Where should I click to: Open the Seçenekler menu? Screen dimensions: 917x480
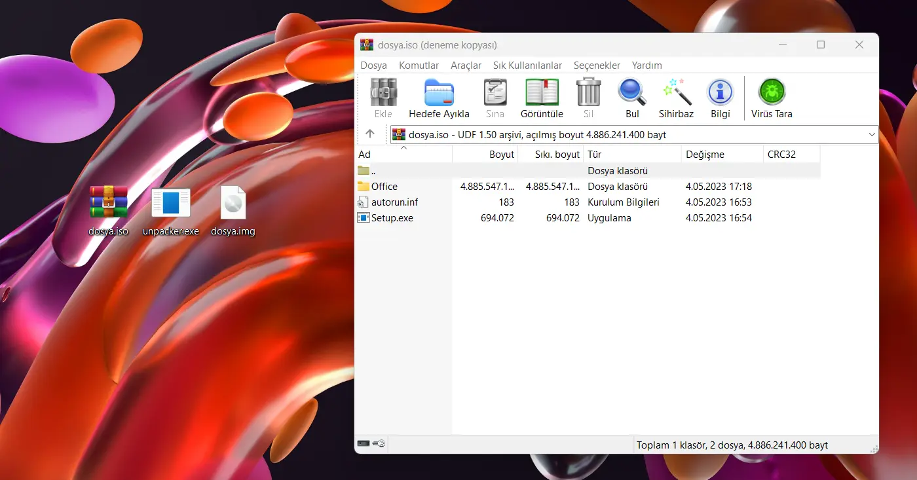click(597, 65)
